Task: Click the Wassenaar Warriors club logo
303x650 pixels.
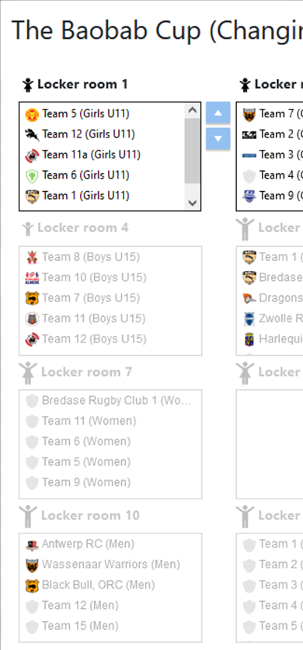Action: coord(32,565)
